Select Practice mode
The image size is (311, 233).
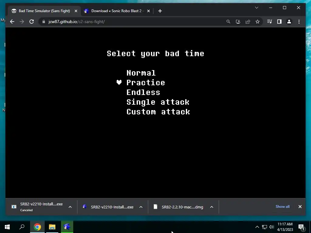click(146, 83)
